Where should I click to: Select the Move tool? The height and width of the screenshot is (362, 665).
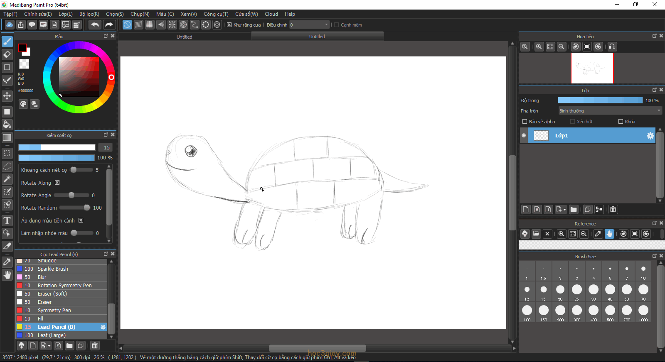pos(7,96)
